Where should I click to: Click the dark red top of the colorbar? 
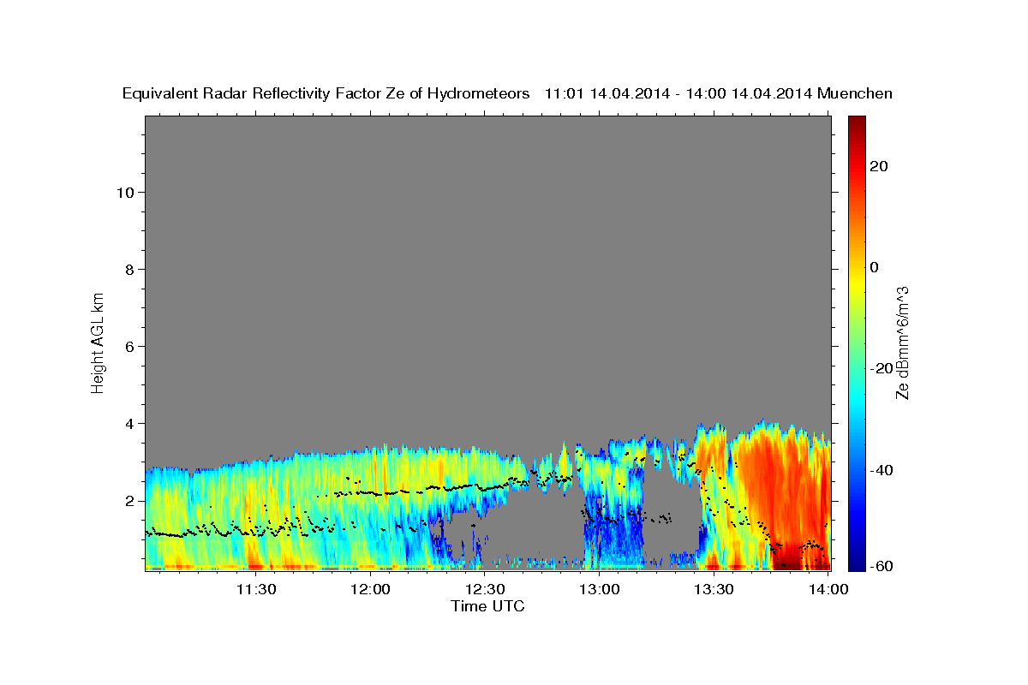(858, 124)
